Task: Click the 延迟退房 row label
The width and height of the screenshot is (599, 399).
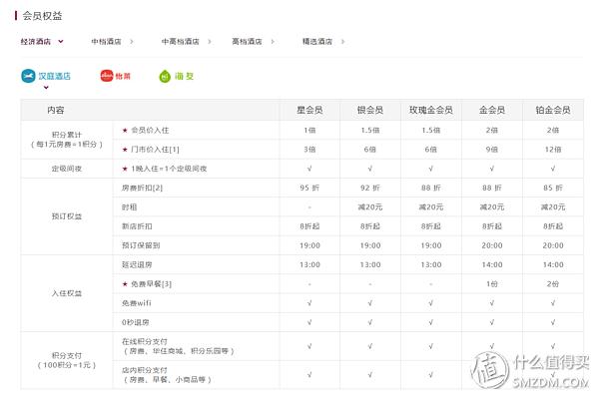Action: [x=137, y=264]
